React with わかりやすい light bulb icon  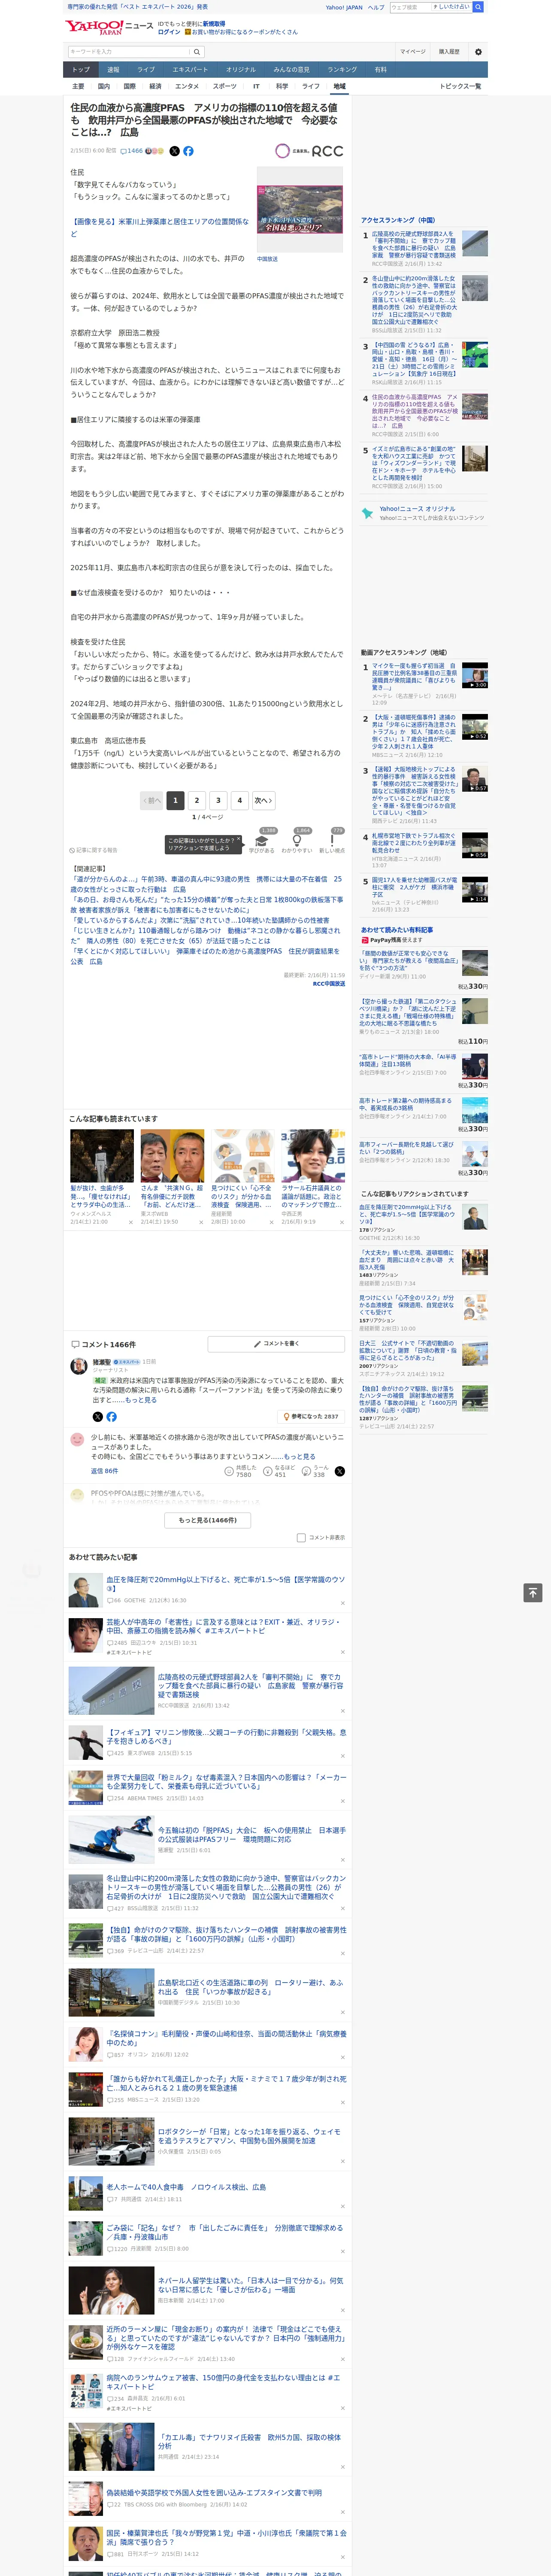point(297,842)
